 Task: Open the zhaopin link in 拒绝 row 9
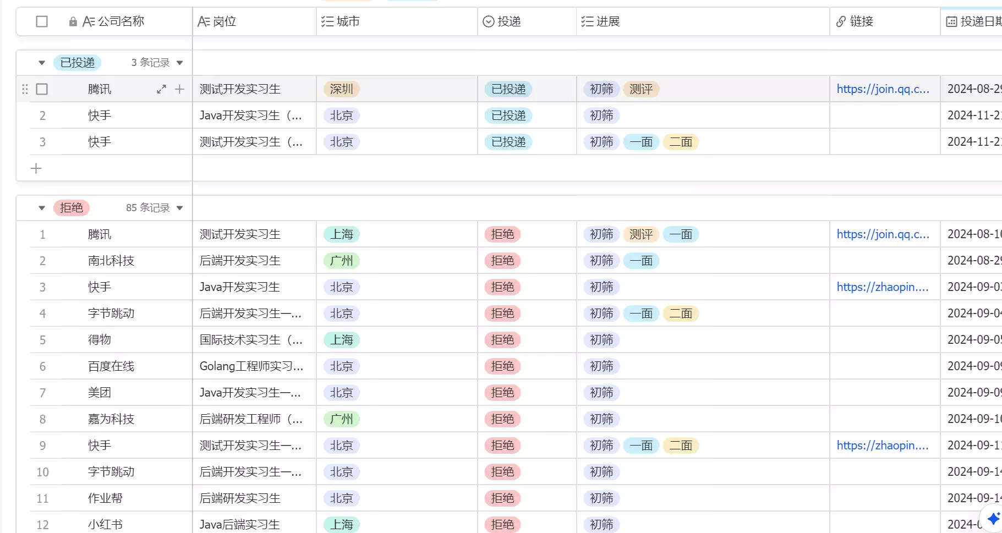(x=883, y=446)
